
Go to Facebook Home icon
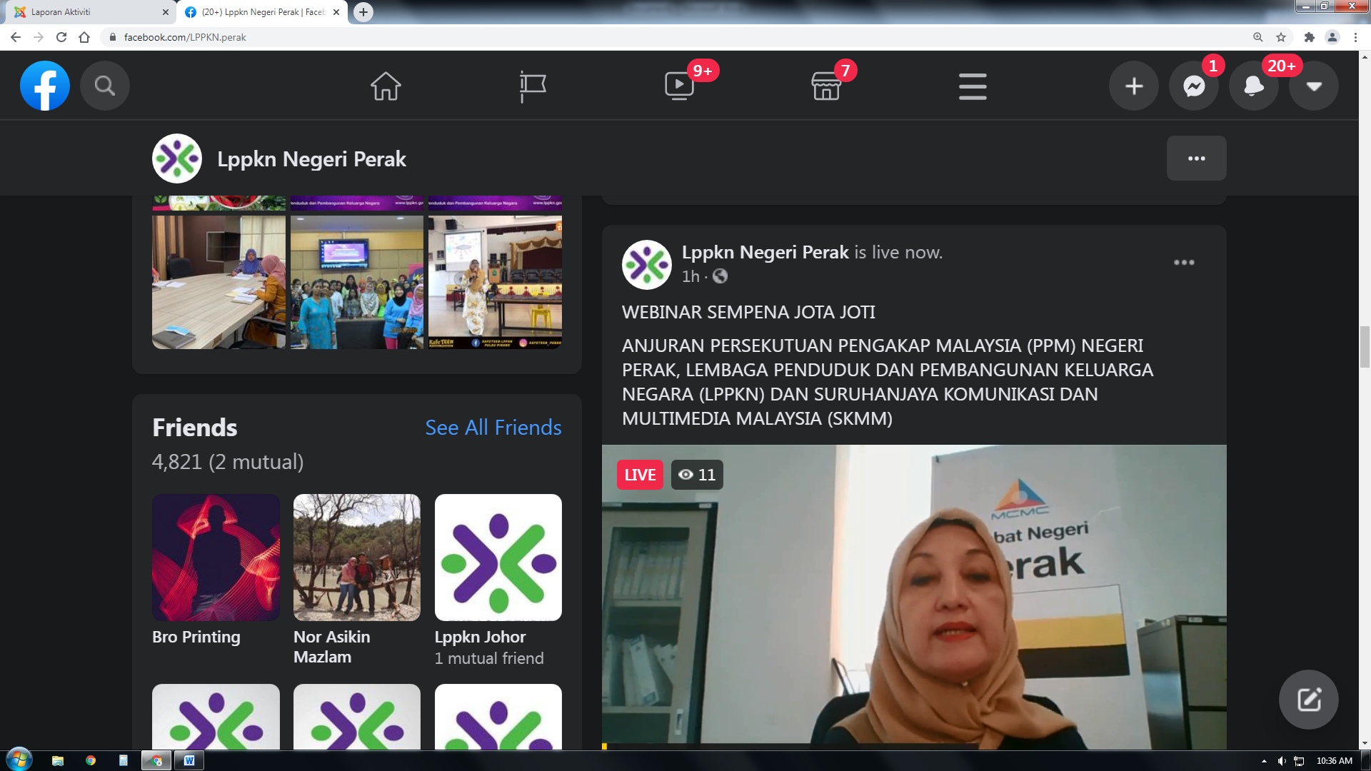(386, 86)
